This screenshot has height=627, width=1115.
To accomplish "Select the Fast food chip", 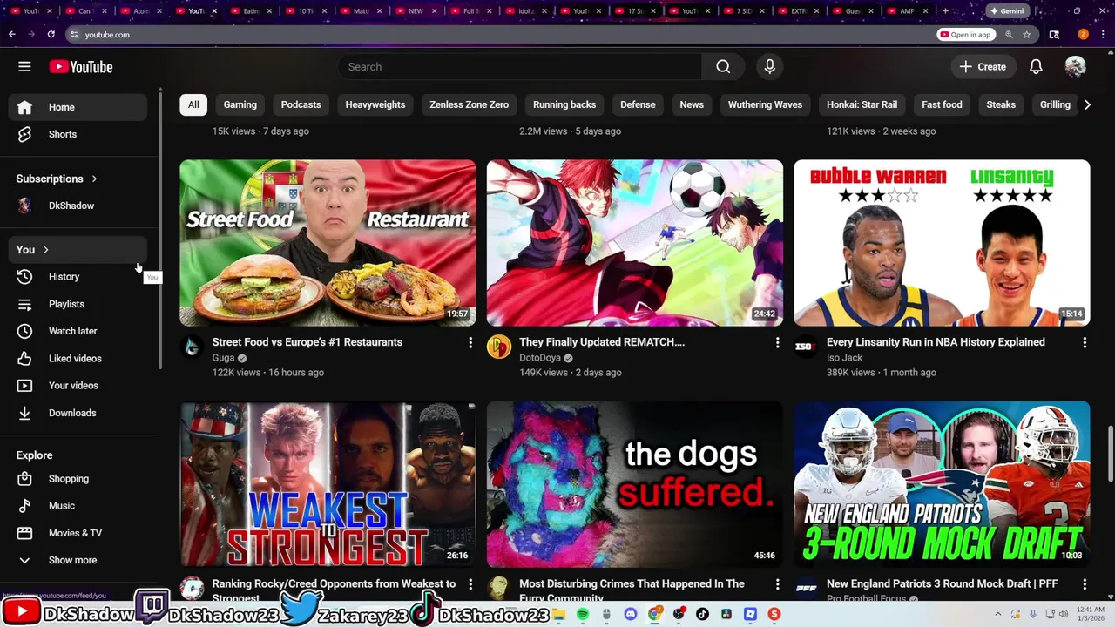I will coord(942,104).
